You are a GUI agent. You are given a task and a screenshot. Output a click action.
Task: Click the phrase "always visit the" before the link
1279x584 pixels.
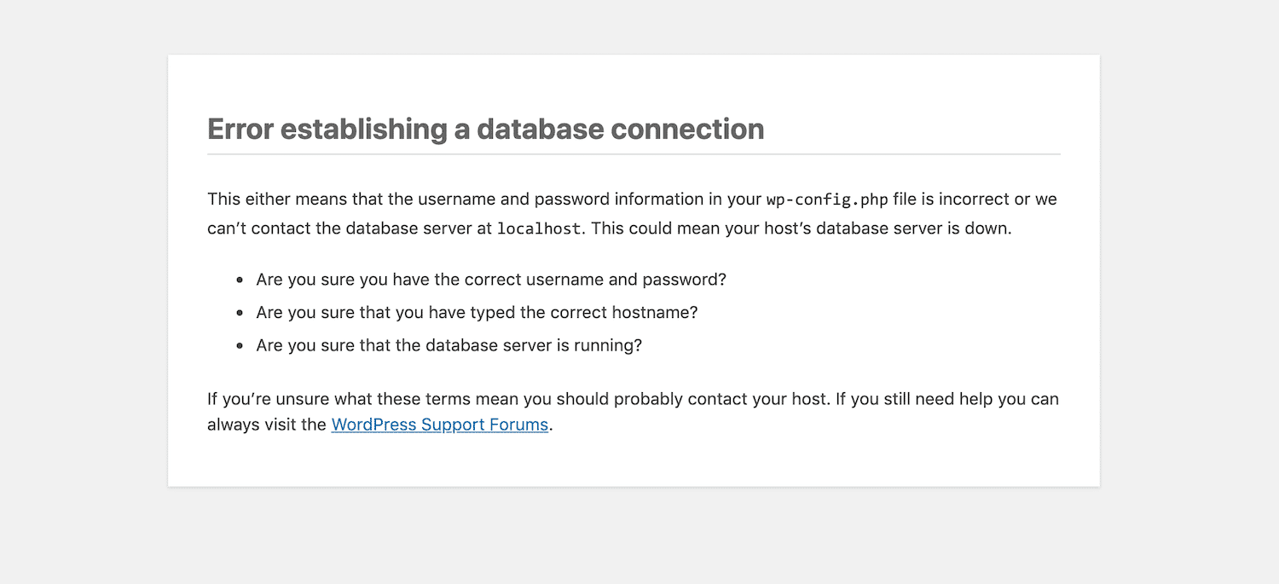[x=266, y=425]
